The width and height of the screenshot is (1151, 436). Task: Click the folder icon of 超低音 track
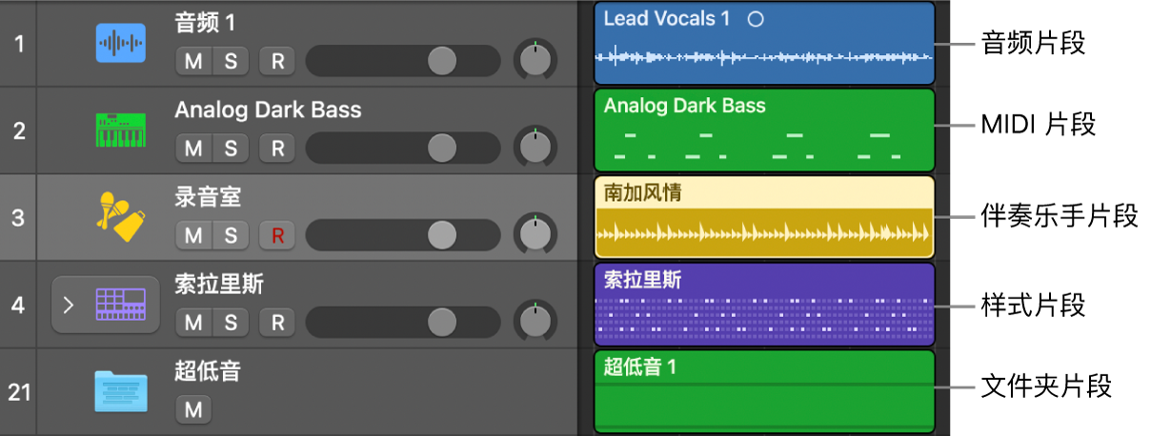[x=121, y=391]
